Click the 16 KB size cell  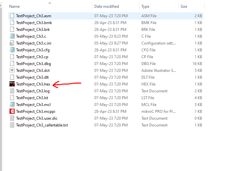tap(198, 64)
